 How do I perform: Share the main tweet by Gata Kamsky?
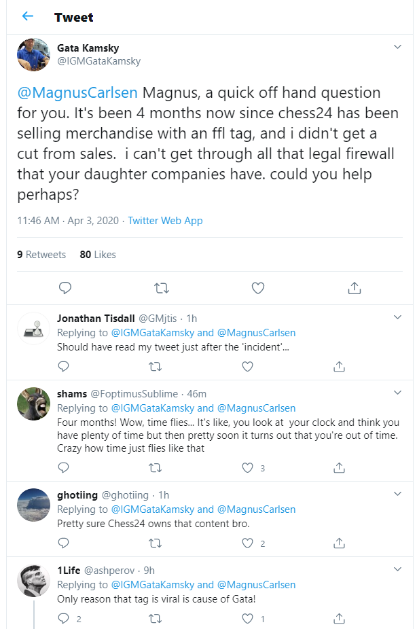pyautogui.click(x=354, y=288)
